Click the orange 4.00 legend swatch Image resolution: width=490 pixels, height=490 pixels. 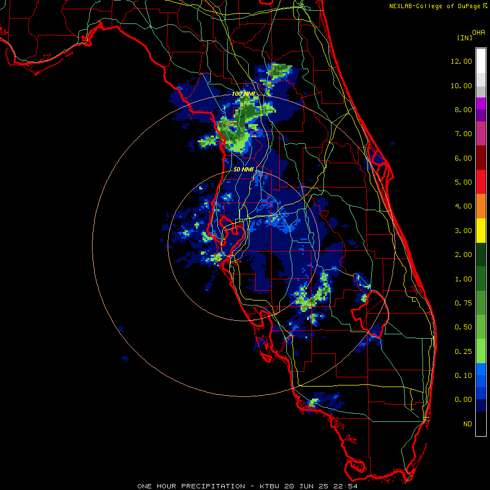(x=481, y=206)
